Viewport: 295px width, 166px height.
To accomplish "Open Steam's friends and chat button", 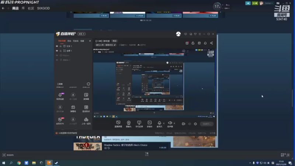I will pos(285,155).
